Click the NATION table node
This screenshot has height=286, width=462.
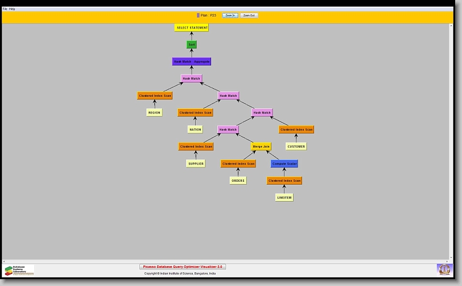point(195,129)
